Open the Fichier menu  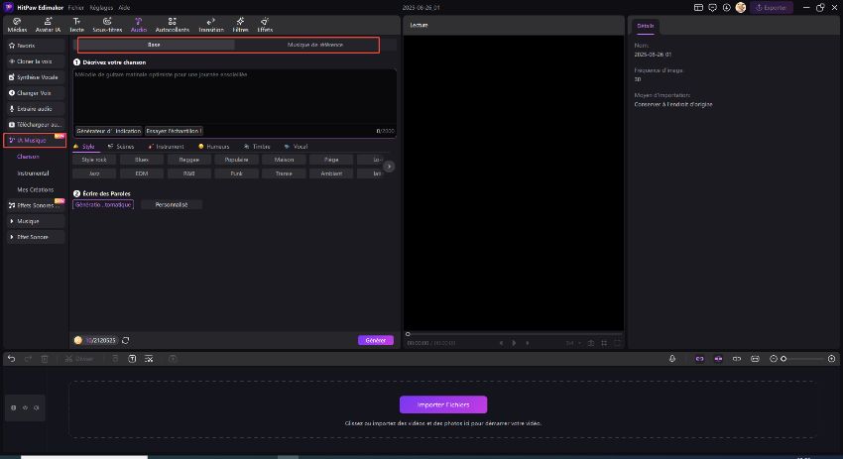pyautogui.click(x=76, y=7)
